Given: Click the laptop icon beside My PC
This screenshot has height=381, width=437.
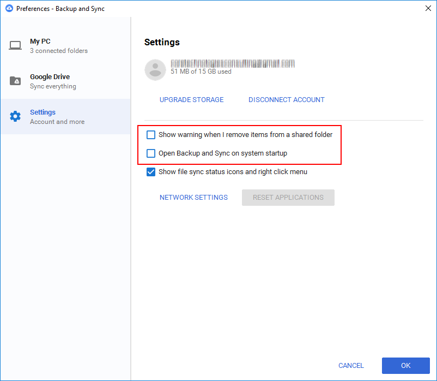Looking at the screenshot, I should coord(15,45).
